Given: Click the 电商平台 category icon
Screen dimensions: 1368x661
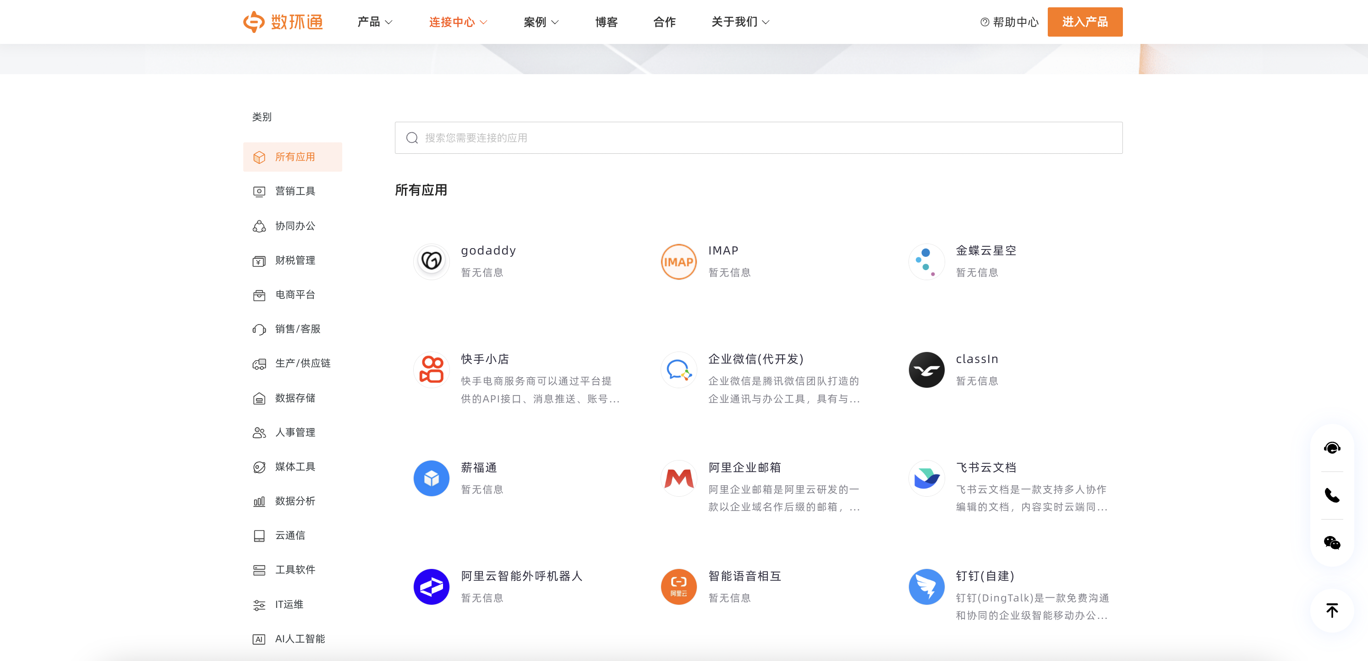Looking at the screenshot, I should click(259, 295).
